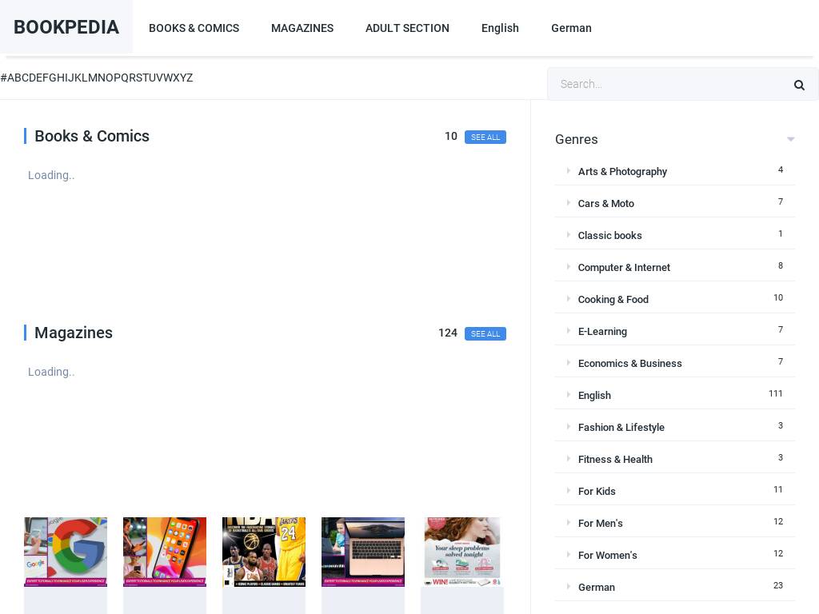This screenshot has width=819, height=614.
Task: Open the MacBook magazine cover thumbnail
Action: (x=363, y=552)
